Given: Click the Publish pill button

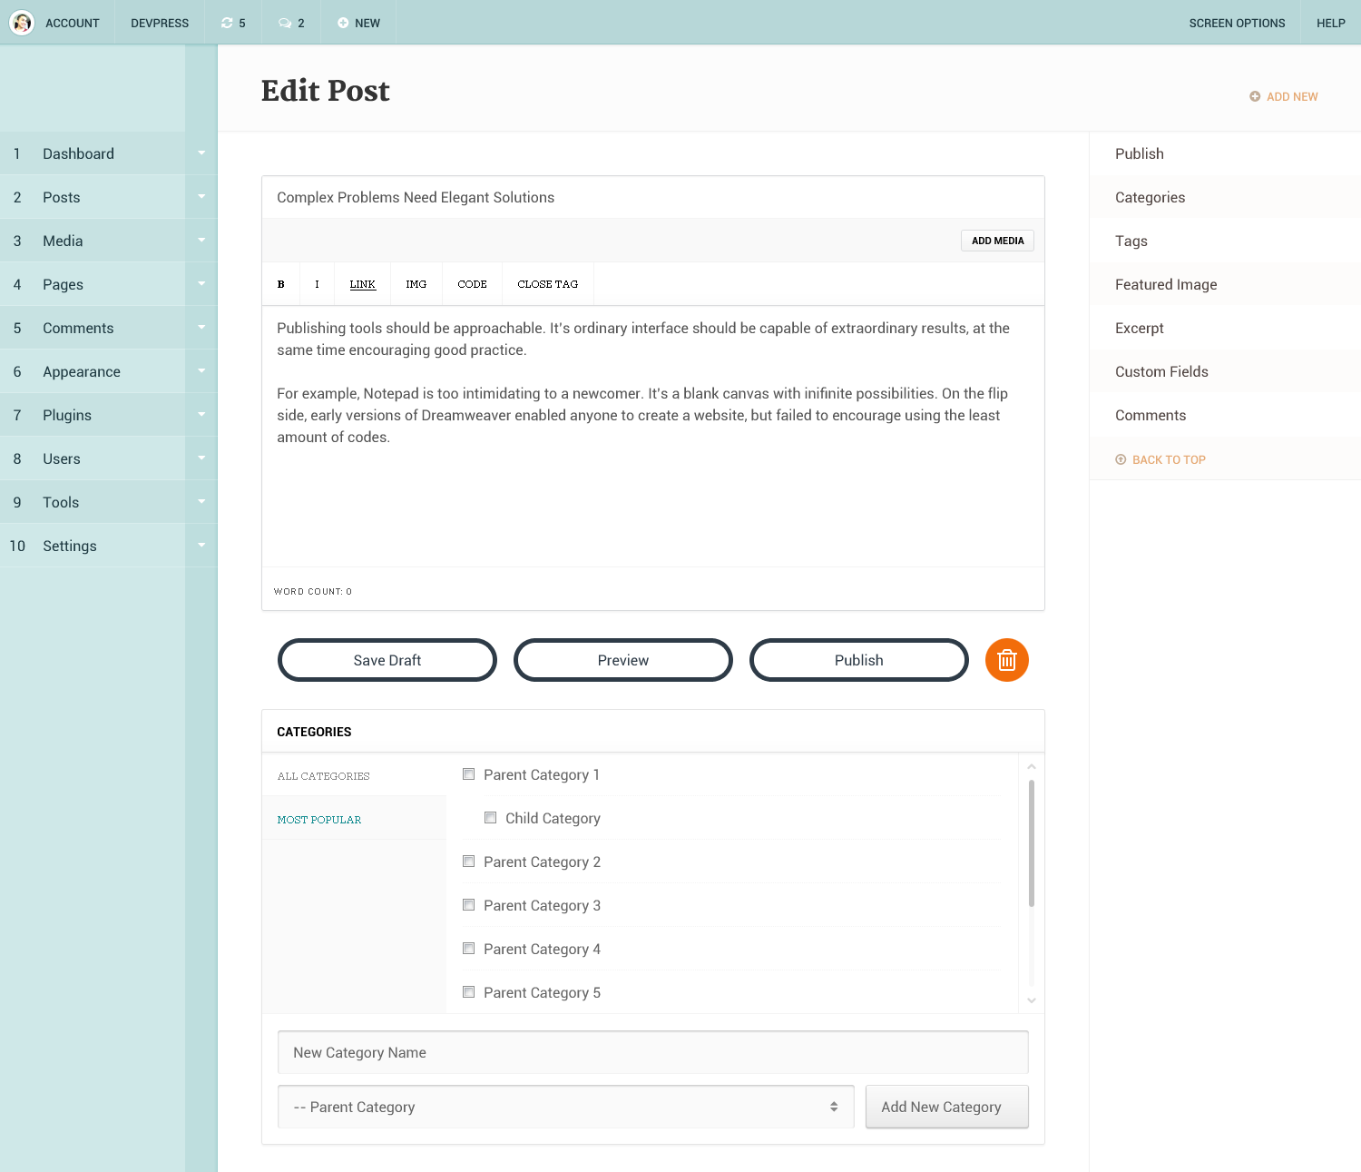Looking at the screenshot, I should (x=859, y=660).
